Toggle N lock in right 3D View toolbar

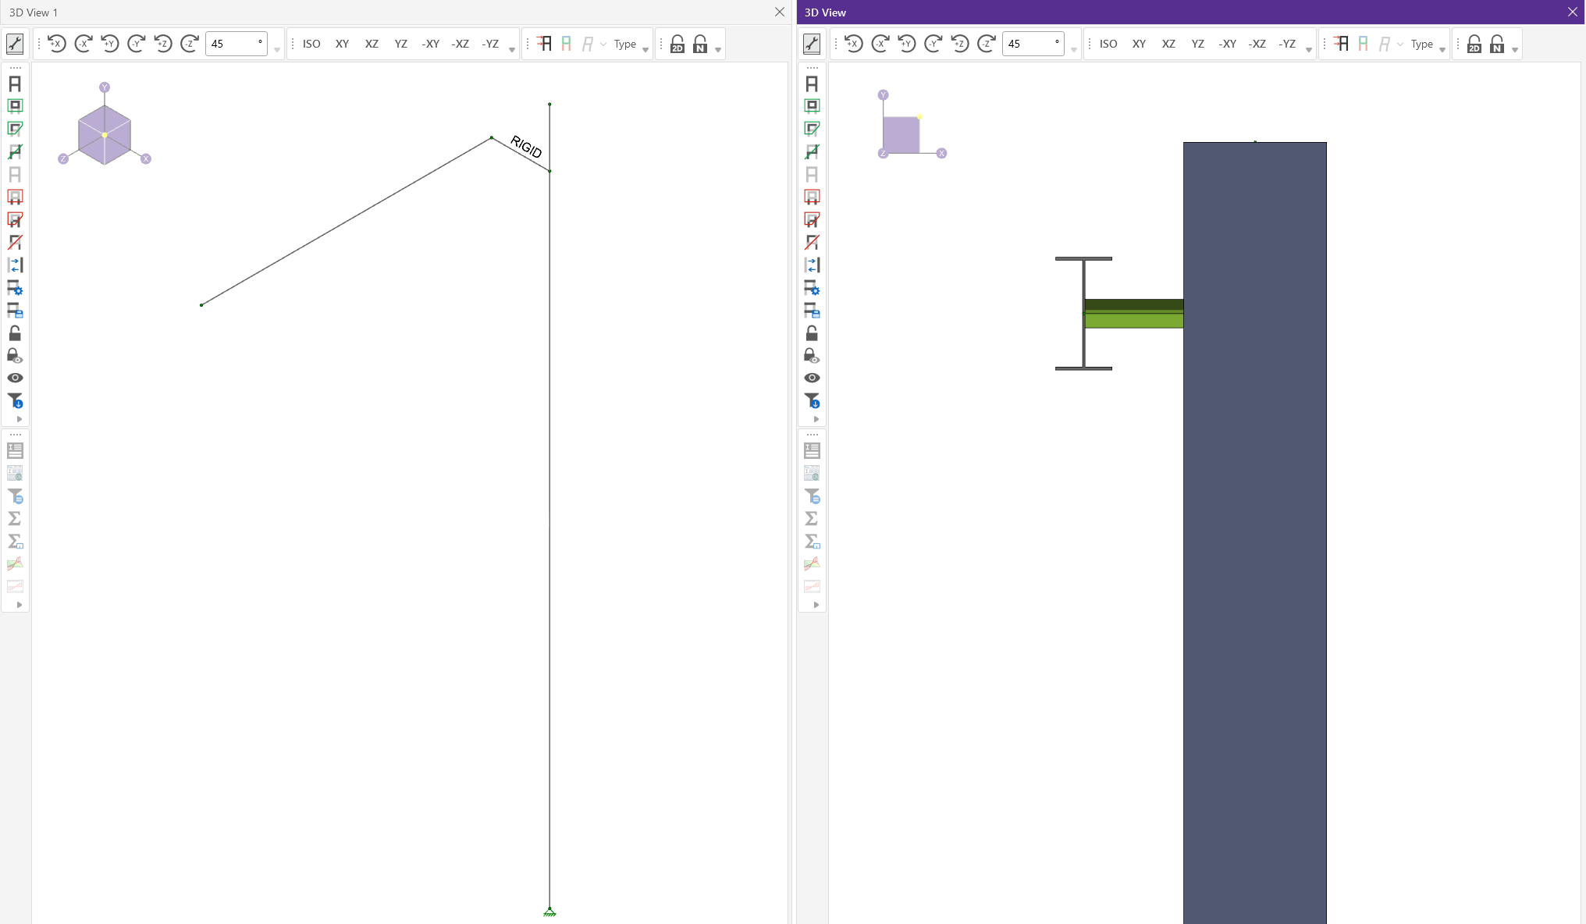pyautogui.click(x=1497, y=44)
